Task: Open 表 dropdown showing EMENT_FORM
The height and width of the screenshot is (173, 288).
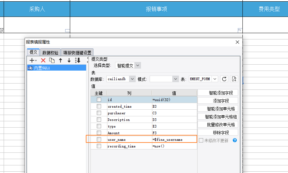Action: [x=203, y=79]
